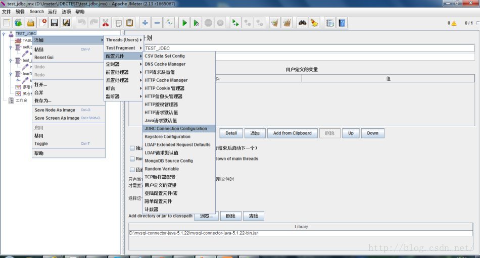Screen dimensions: 480x258
Task: Click the 添加 button under variables table
Action: (255, 133)
